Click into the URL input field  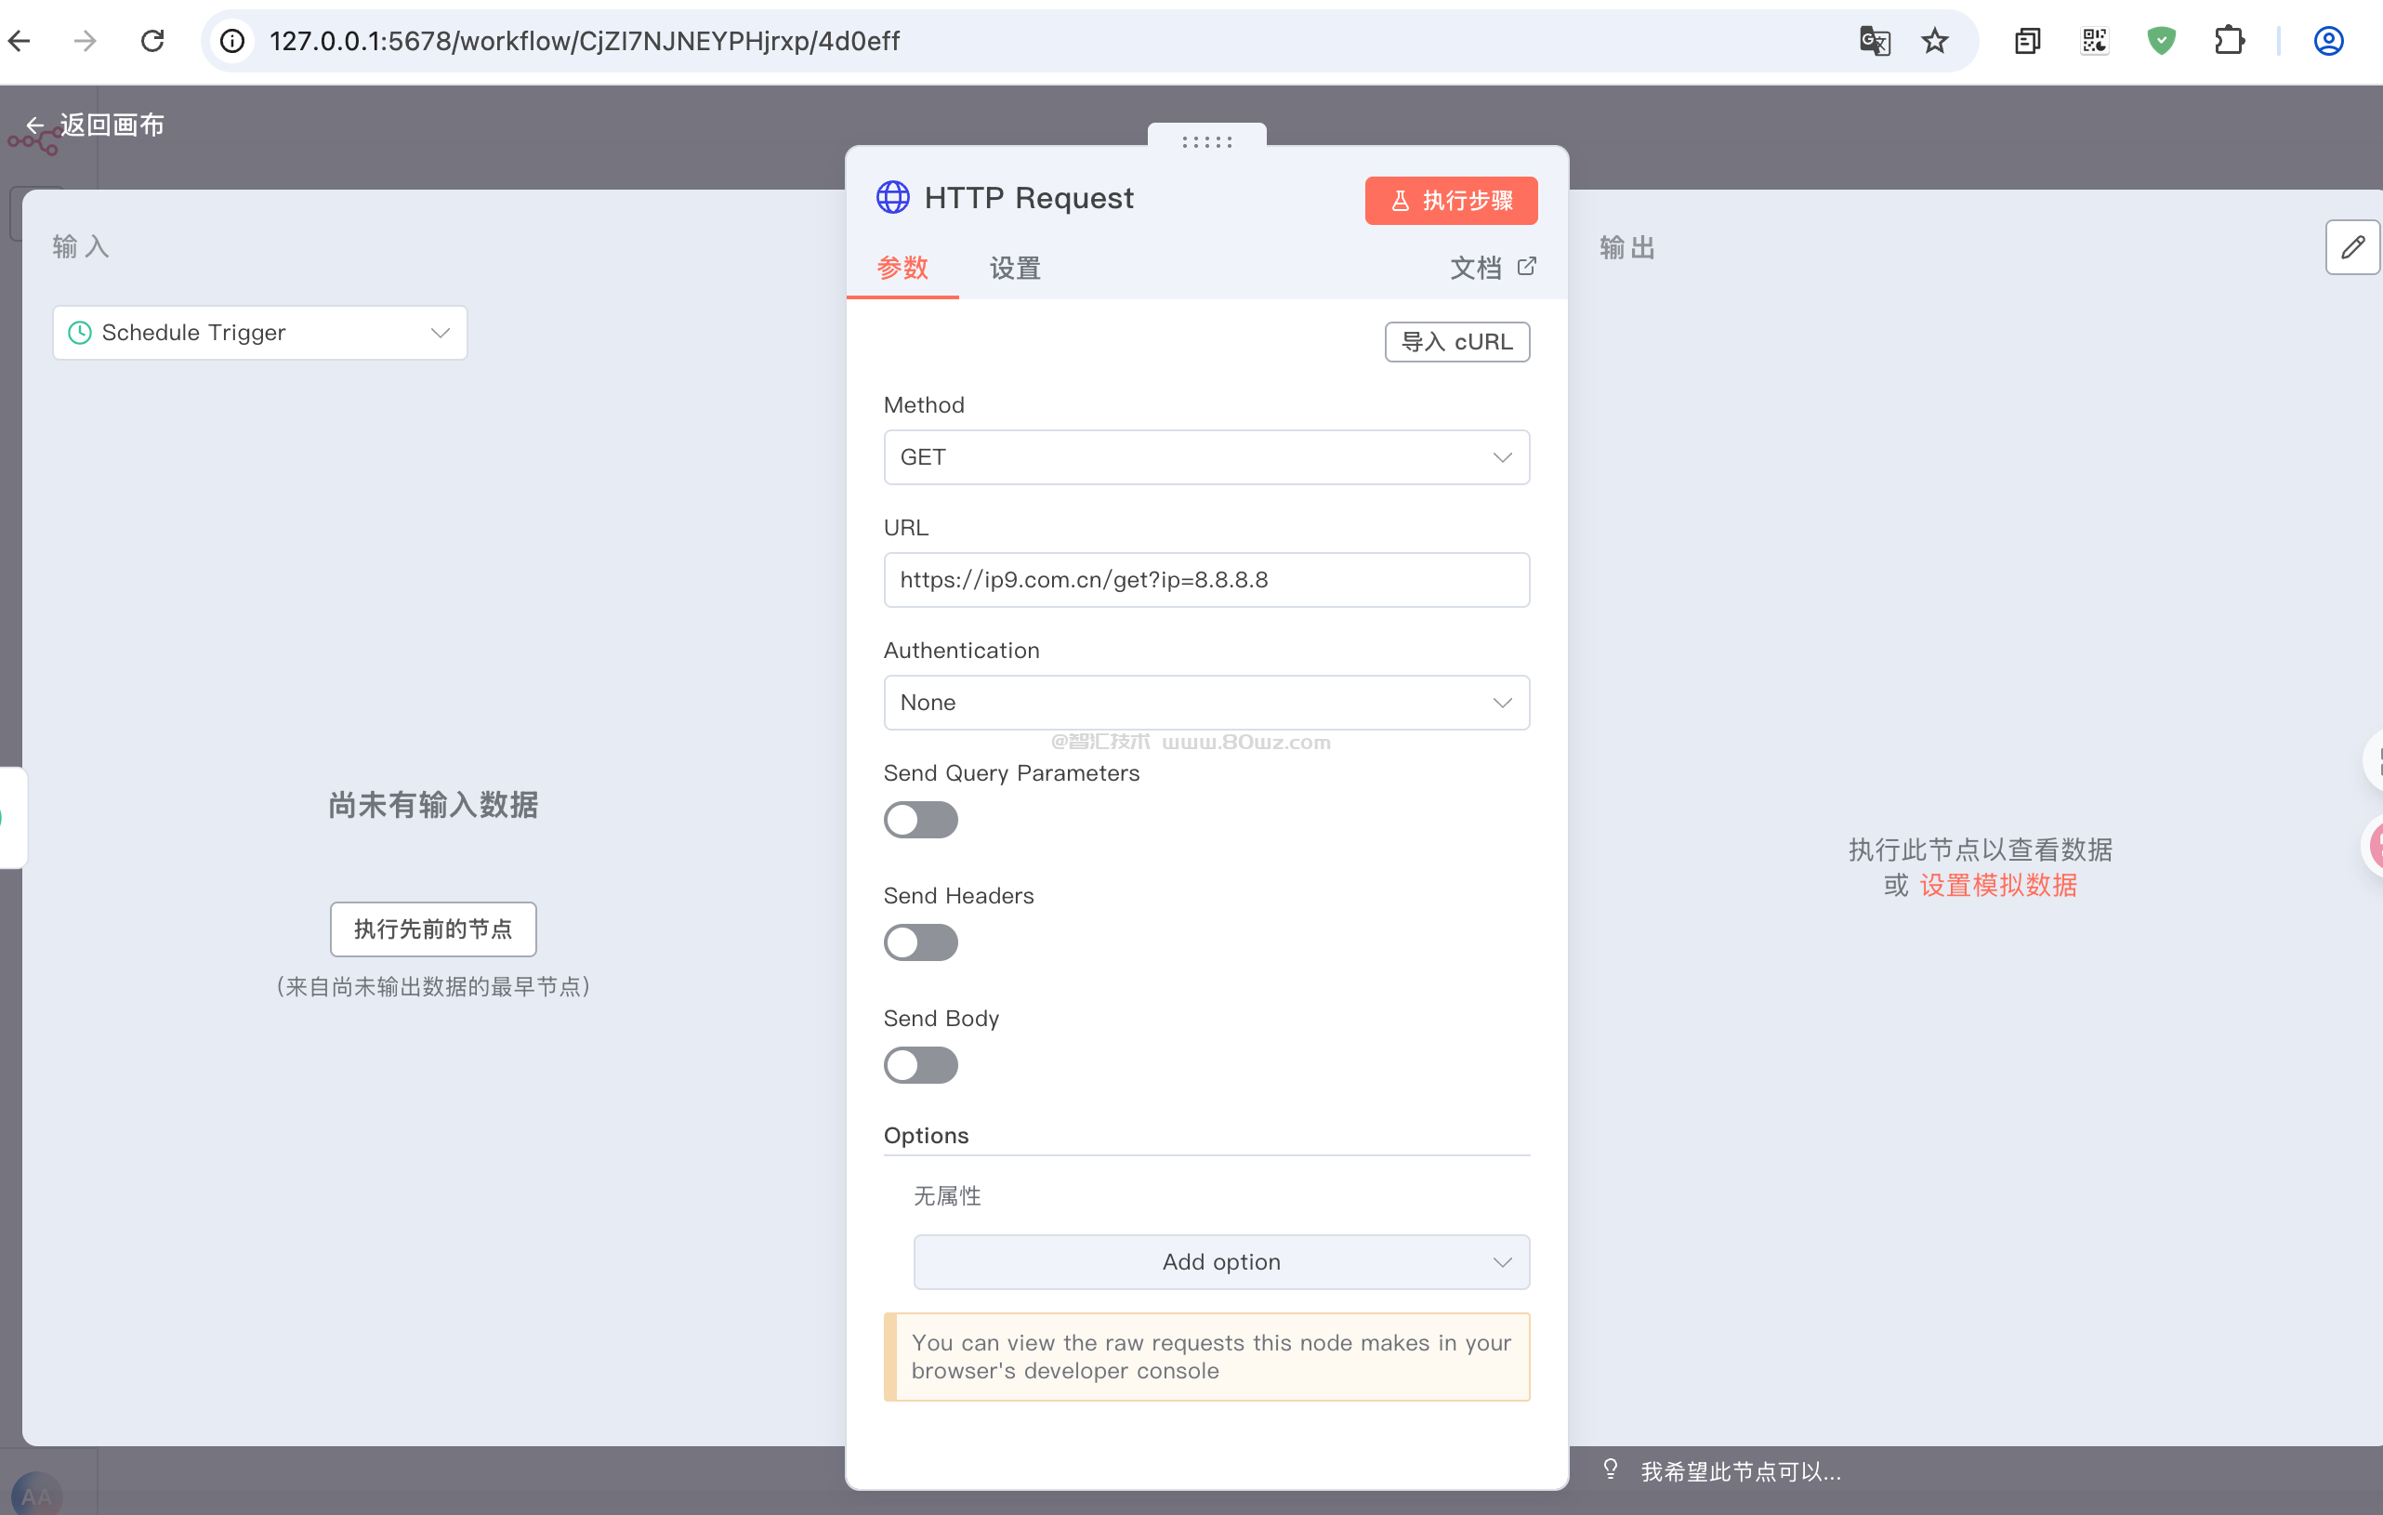(1205, 580)
